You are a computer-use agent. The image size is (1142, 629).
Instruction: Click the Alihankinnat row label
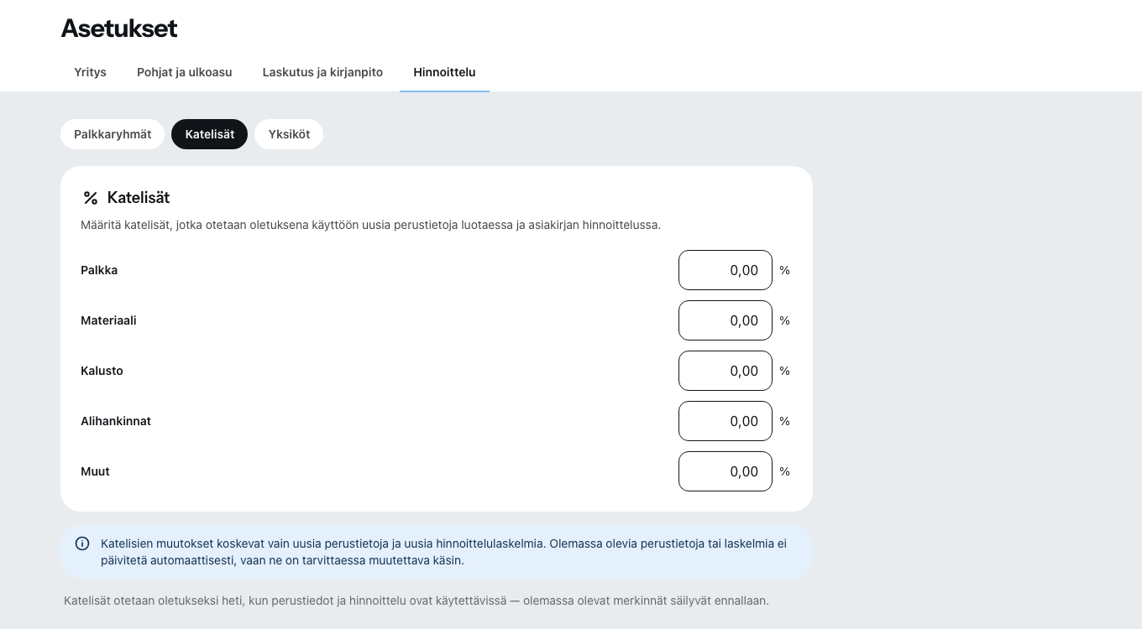pos(116,421)
